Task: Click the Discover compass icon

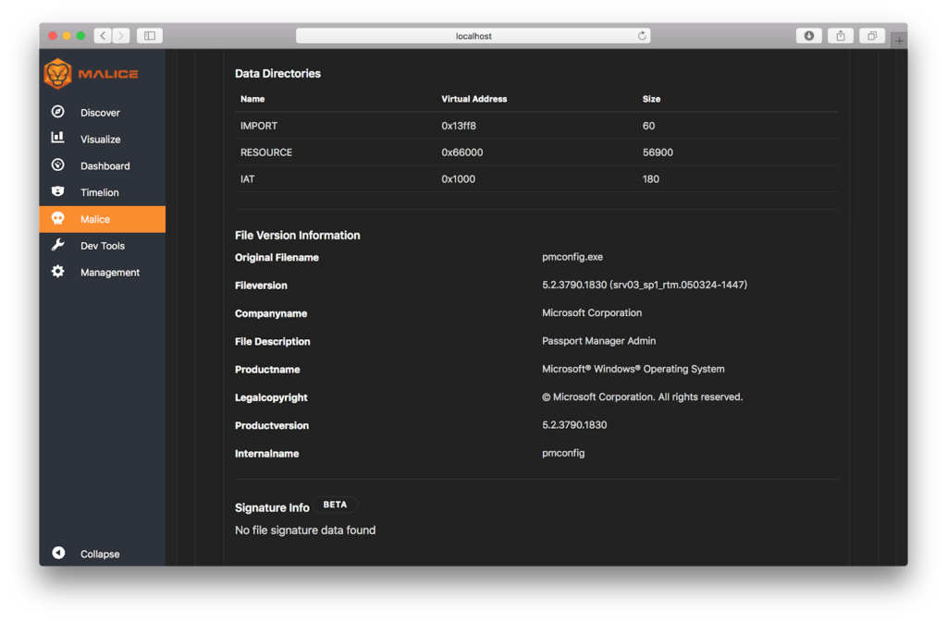Action: click(58, 112)
